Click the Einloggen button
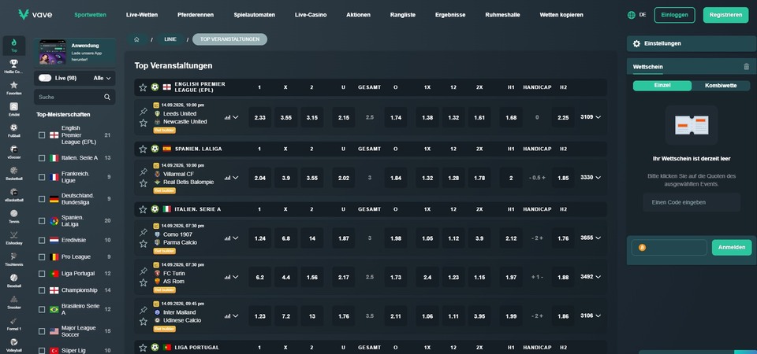 tap(674, 15)
